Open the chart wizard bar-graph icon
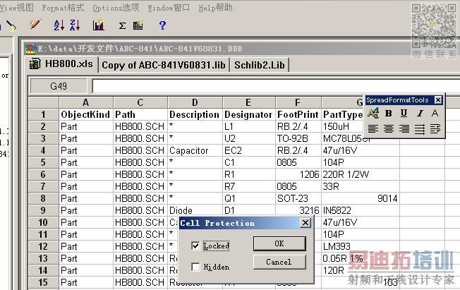The height and width of the screenshot is (290, 460). click(x=98, y=25)
